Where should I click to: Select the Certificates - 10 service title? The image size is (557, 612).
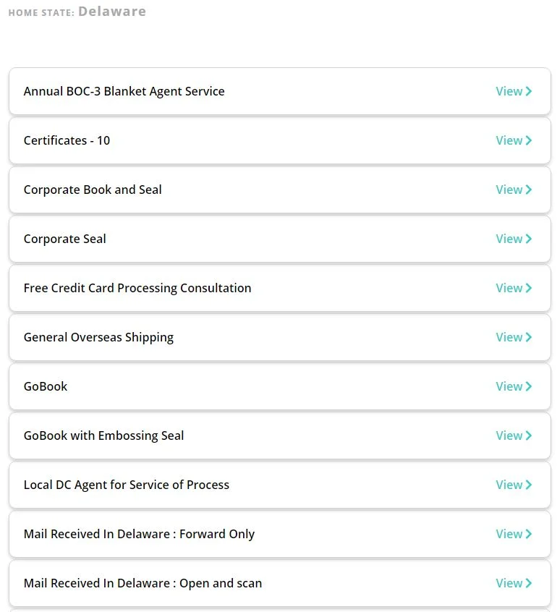pyautogui.click(x=67, y=140)
